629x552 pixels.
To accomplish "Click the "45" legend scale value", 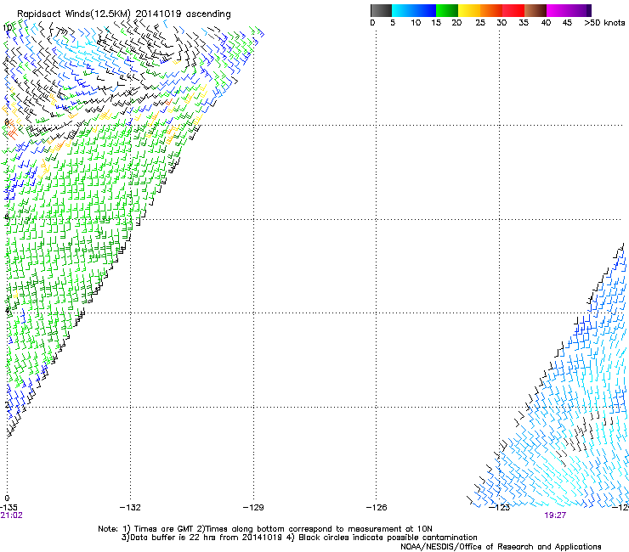I will pos(567,23).
